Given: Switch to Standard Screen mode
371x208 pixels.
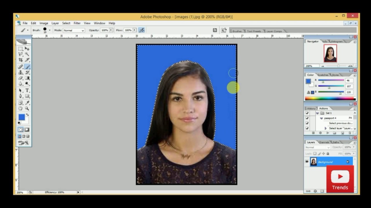Looking at the screenshot, I should pos(20,136).
